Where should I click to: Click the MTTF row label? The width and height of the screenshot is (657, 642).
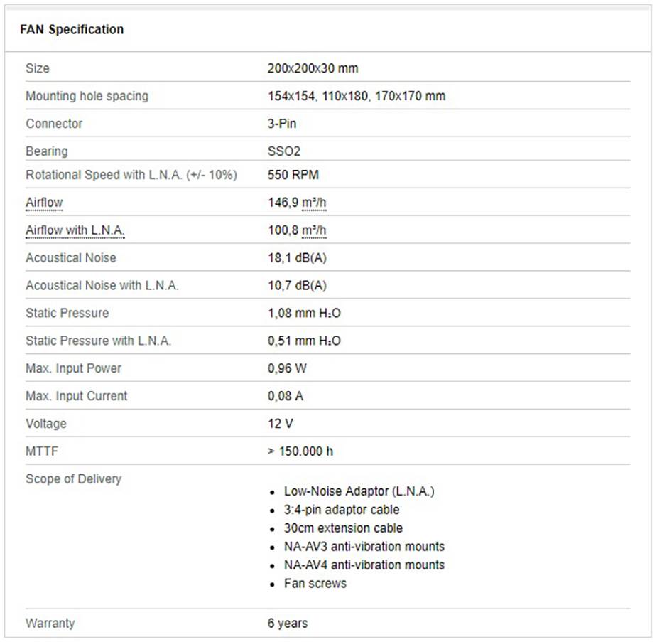click(x=42, y=451)
